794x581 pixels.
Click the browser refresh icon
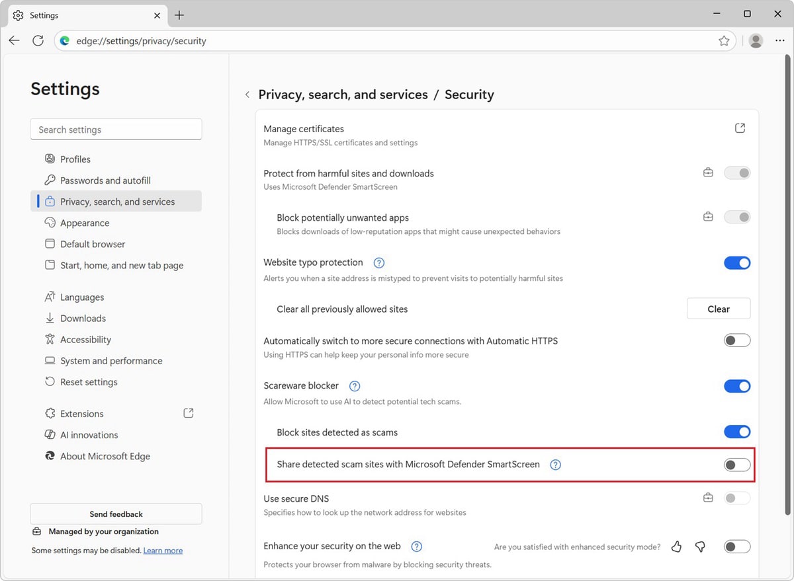pos(38,41)
